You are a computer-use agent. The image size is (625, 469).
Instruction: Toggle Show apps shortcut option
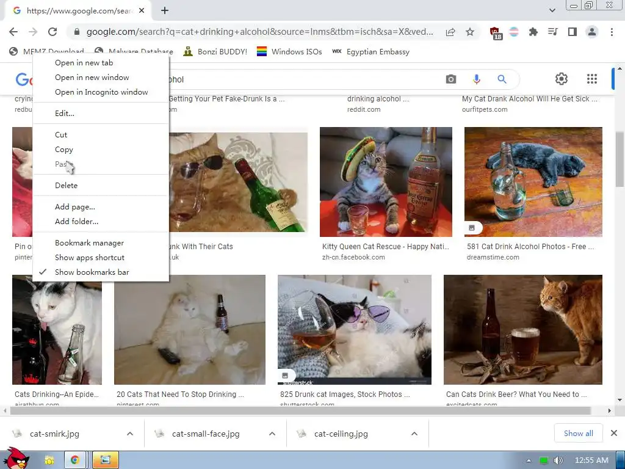pyautogui.click(x=101, y=258)
